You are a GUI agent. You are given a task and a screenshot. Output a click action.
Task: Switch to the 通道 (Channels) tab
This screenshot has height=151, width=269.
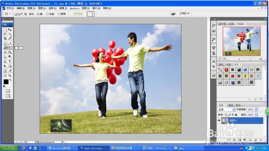pyautogui.click(x=231, y=105)
